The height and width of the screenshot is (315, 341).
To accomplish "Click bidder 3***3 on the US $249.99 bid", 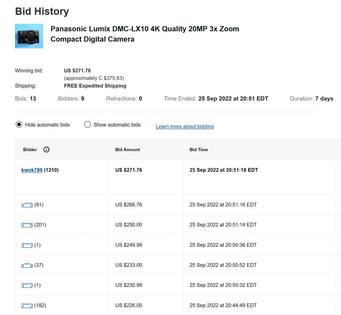I will [27, 245].
